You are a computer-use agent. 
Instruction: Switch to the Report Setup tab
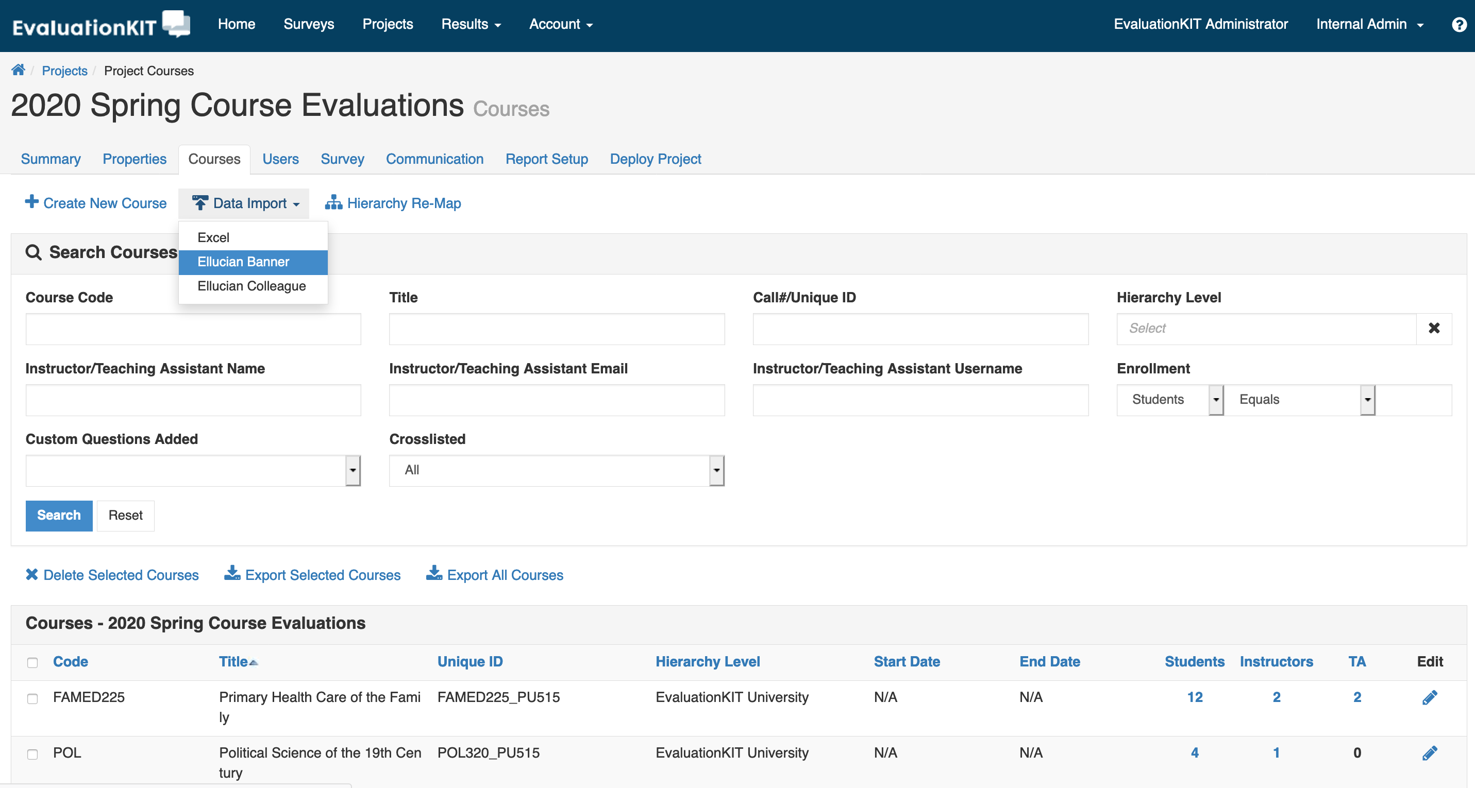pyautogui.click(x=546, y=159)
